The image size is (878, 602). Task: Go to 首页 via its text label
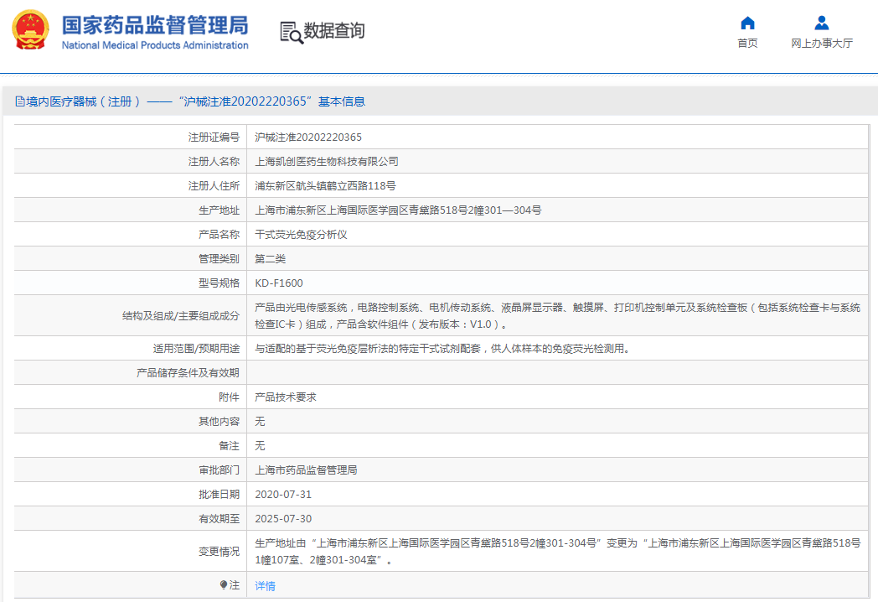747,44
